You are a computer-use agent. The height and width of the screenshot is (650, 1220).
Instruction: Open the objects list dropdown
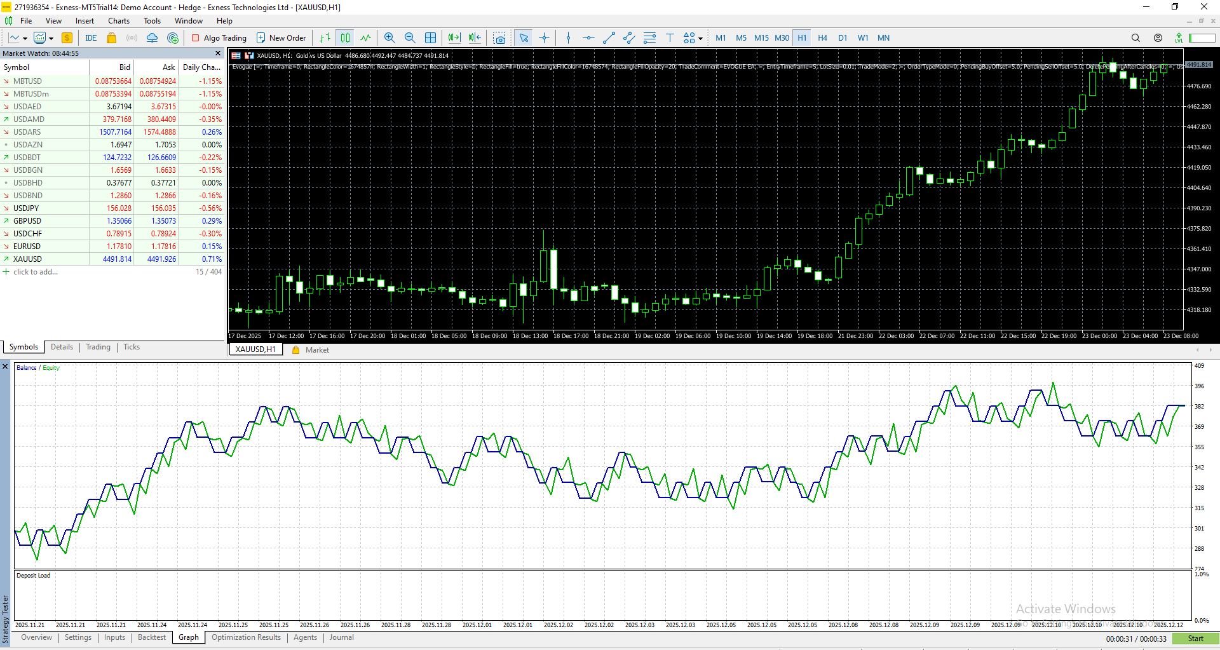click(700, 37)
